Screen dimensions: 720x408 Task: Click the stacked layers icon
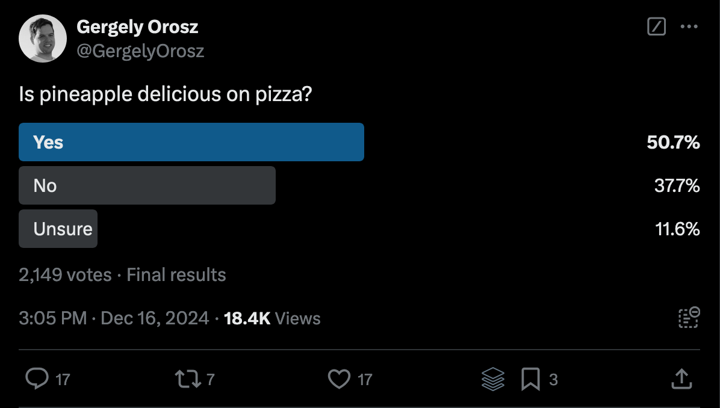(x=493, y=379)
